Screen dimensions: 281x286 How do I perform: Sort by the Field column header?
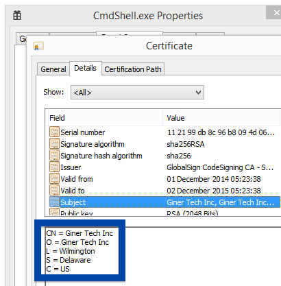(104, 118)
